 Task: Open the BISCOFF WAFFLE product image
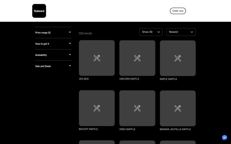tap(97, 108)
